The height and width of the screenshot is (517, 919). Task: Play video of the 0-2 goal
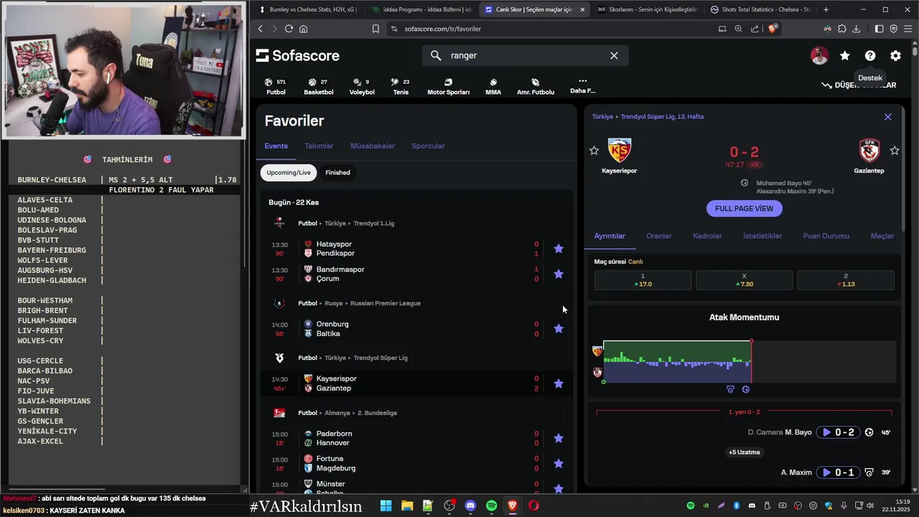[838, 432]
